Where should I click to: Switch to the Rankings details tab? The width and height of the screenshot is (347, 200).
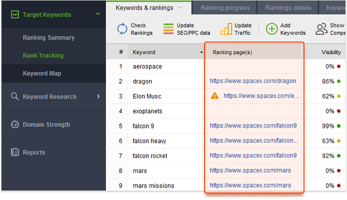[x=288, y=7]
